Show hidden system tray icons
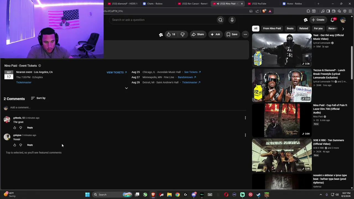Screen dimensions: 354x199 [x=321, y=195]
